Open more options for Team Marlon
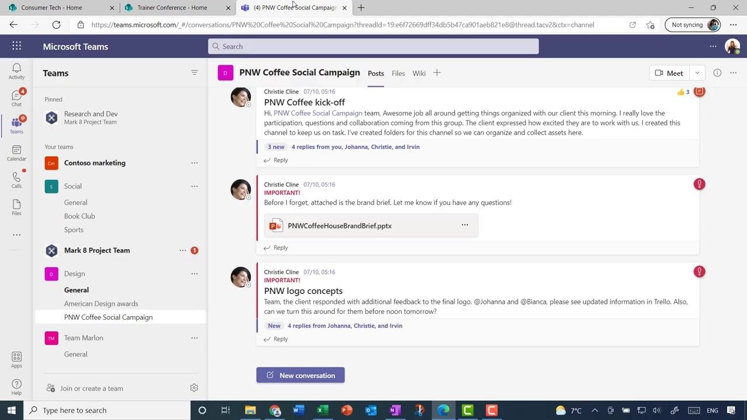This screenshot has width=747, height=420. [194, 338]
